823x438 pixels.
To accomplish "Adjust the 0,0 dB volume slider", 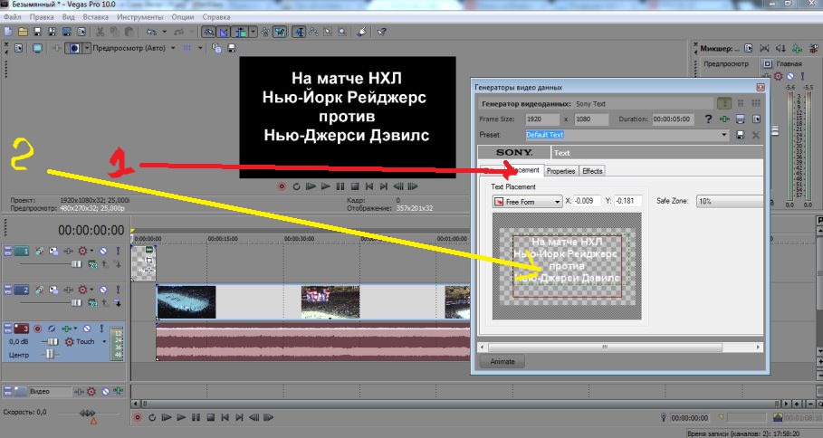I will click(53, 341).
